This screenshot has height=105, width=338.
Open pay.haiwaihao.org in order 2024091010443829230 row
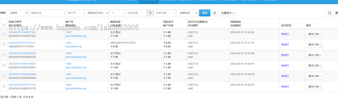click(x=76, y=57)
